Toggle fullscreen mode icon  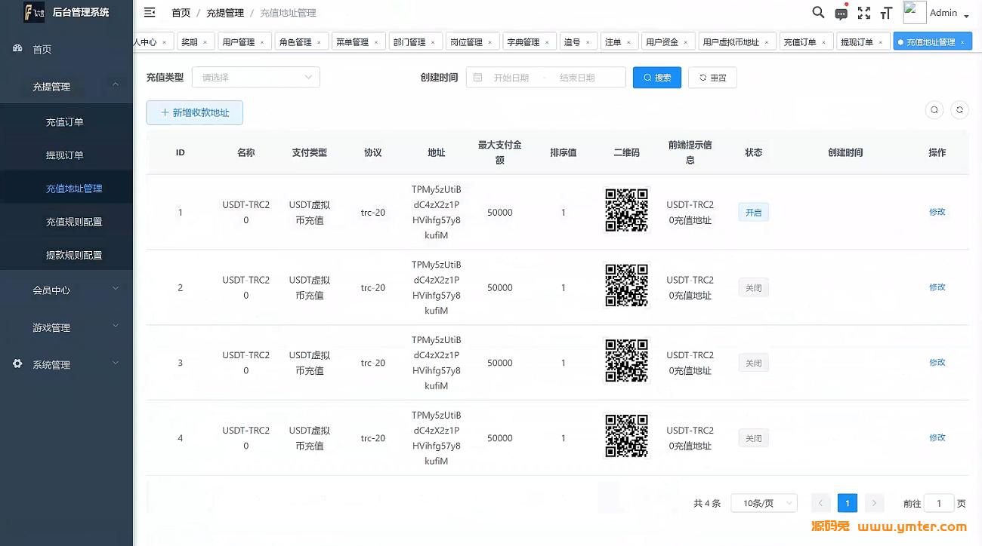[864, 13]
